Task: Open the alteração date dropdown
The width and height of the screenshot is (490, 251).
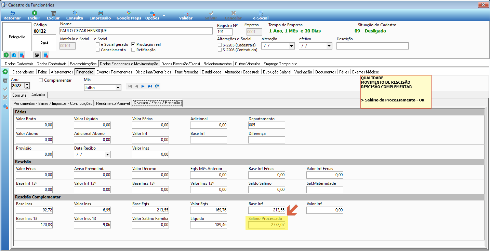Action: pyautogui.click(x=291, y=46)
